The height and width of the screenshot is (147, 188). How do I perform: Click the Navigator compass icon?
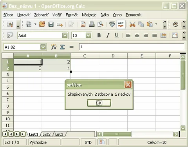coord(175,24)
